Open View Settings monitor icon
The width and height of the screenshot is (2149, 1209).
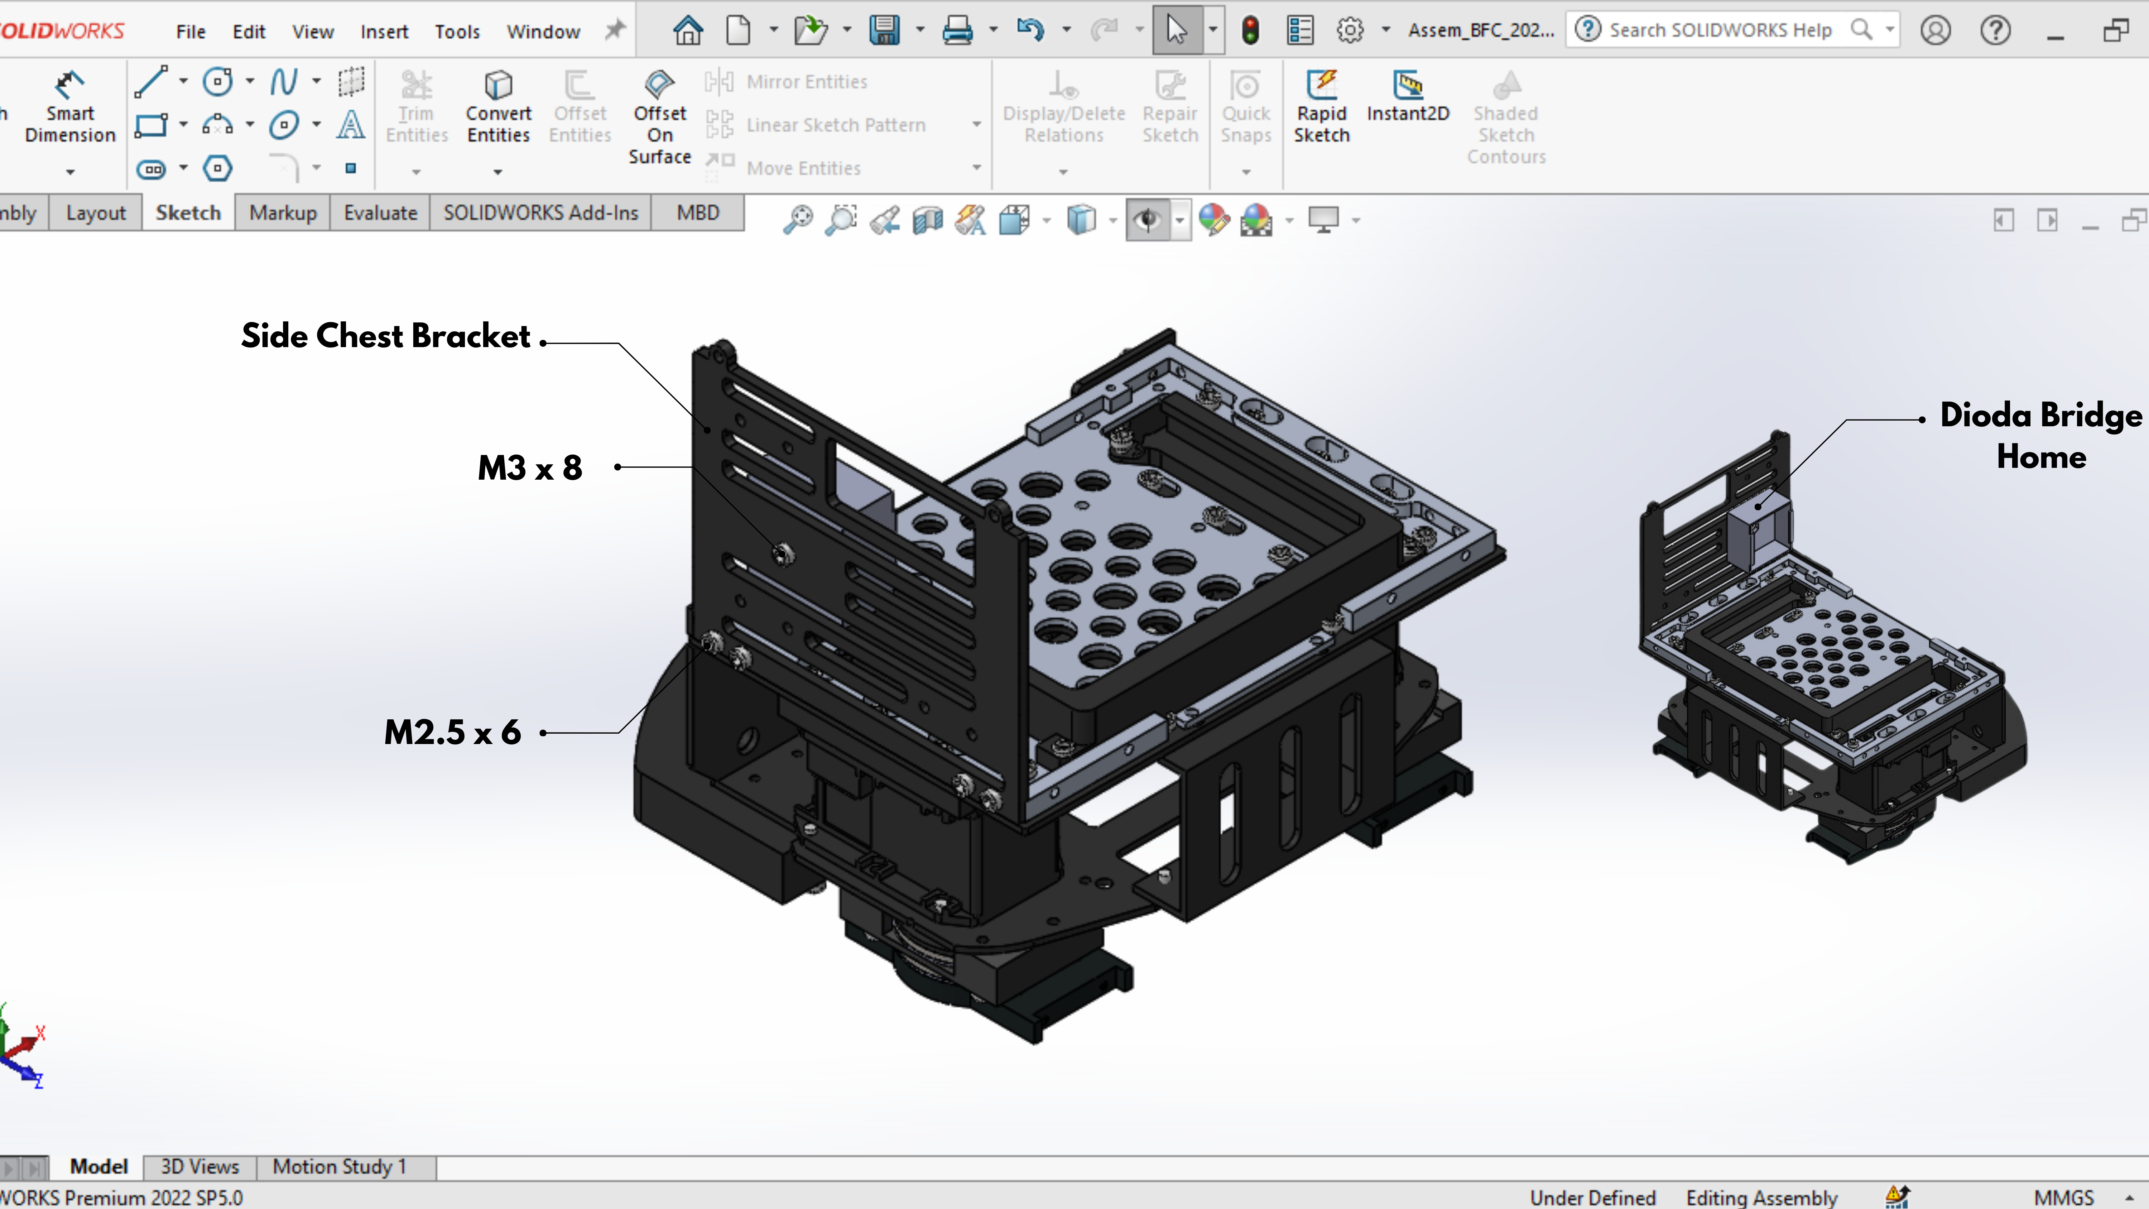coord(1324,220)
